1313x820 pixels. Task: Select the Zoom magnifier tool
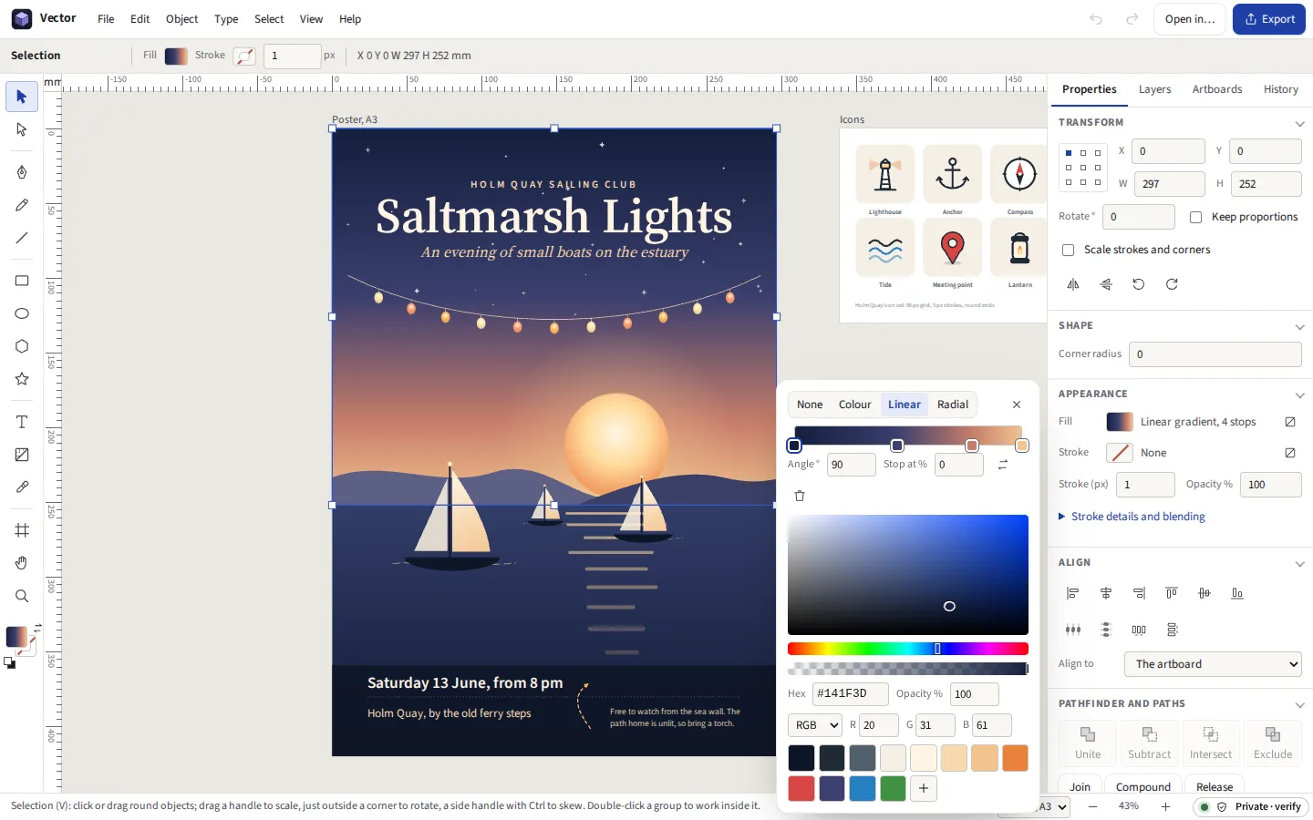click(22, 596)
